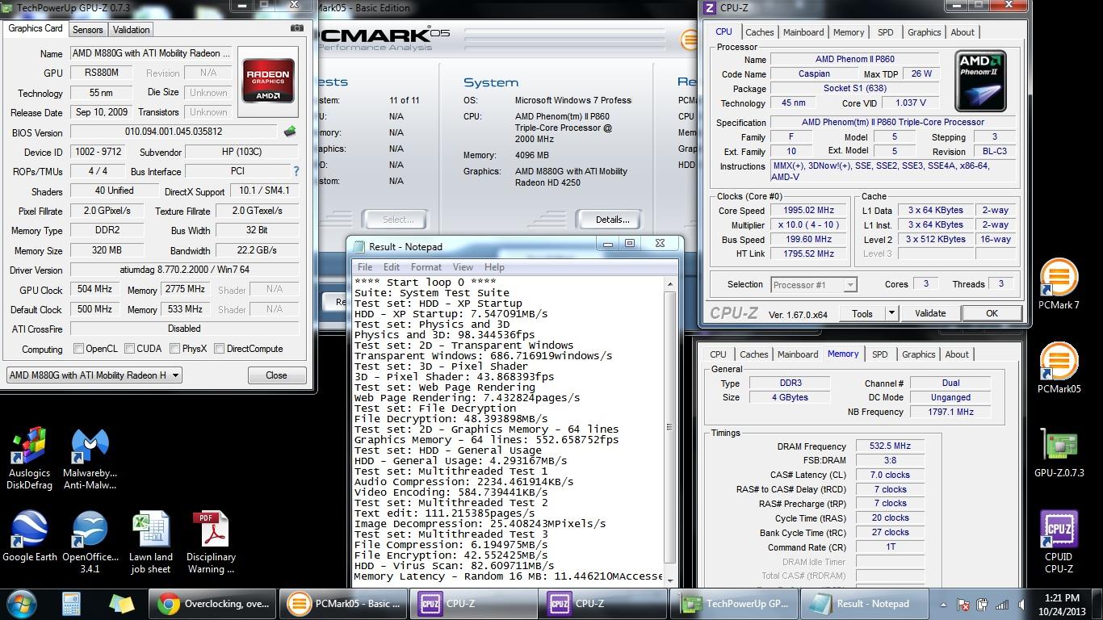Open Notepad's Format menu
Screen dimensions: 1103x620
(426, 267)
